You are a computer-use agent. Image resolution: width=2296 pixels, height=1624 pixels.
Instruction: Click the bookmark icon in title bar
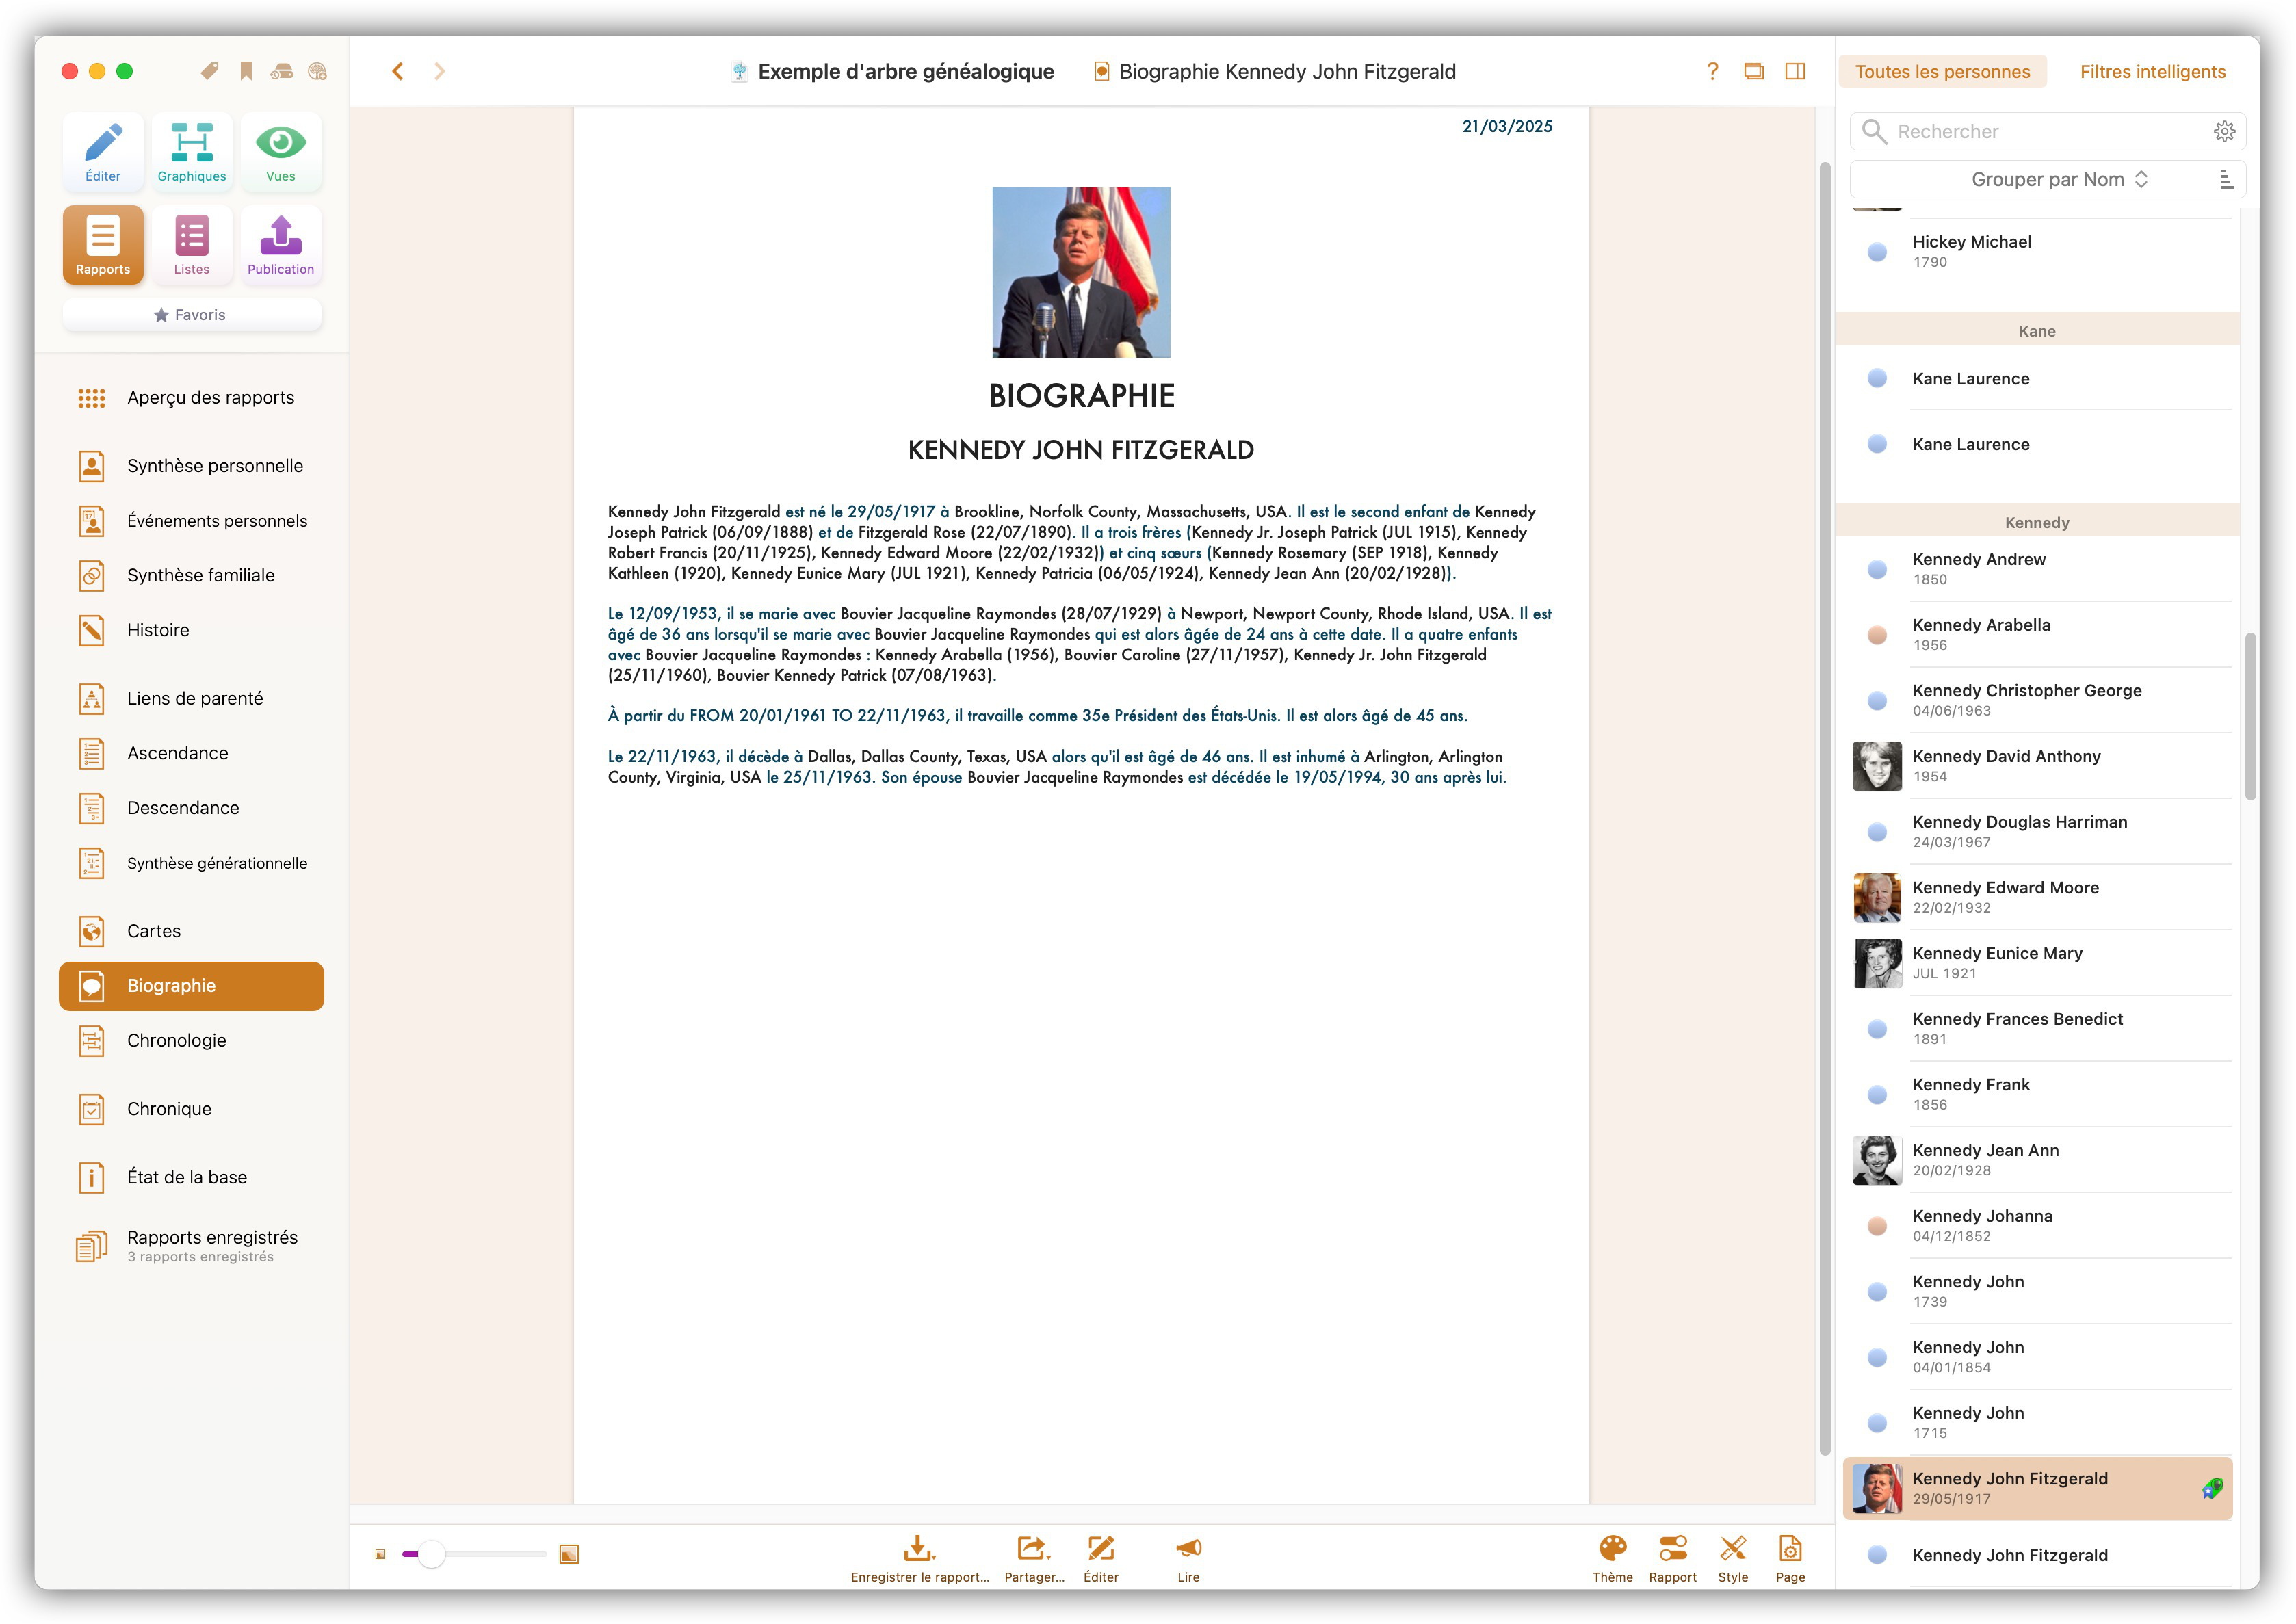coord(246,71)
